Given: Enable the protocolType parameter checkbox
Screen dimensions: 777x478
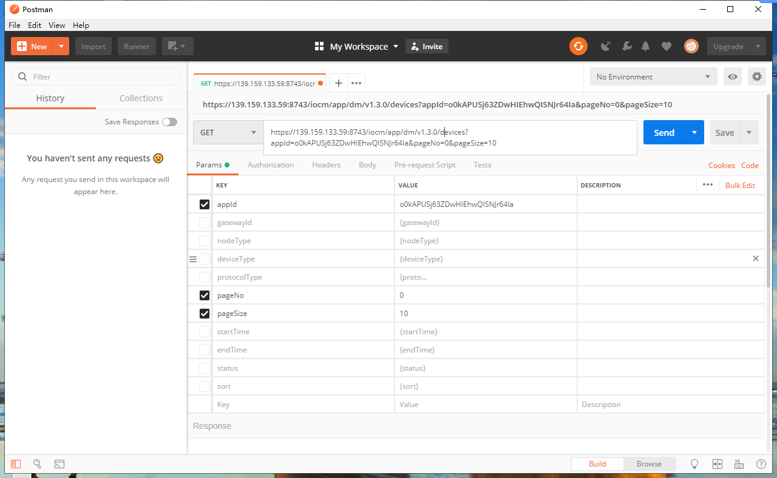Looking at the screenshot, I should [205, 277].
